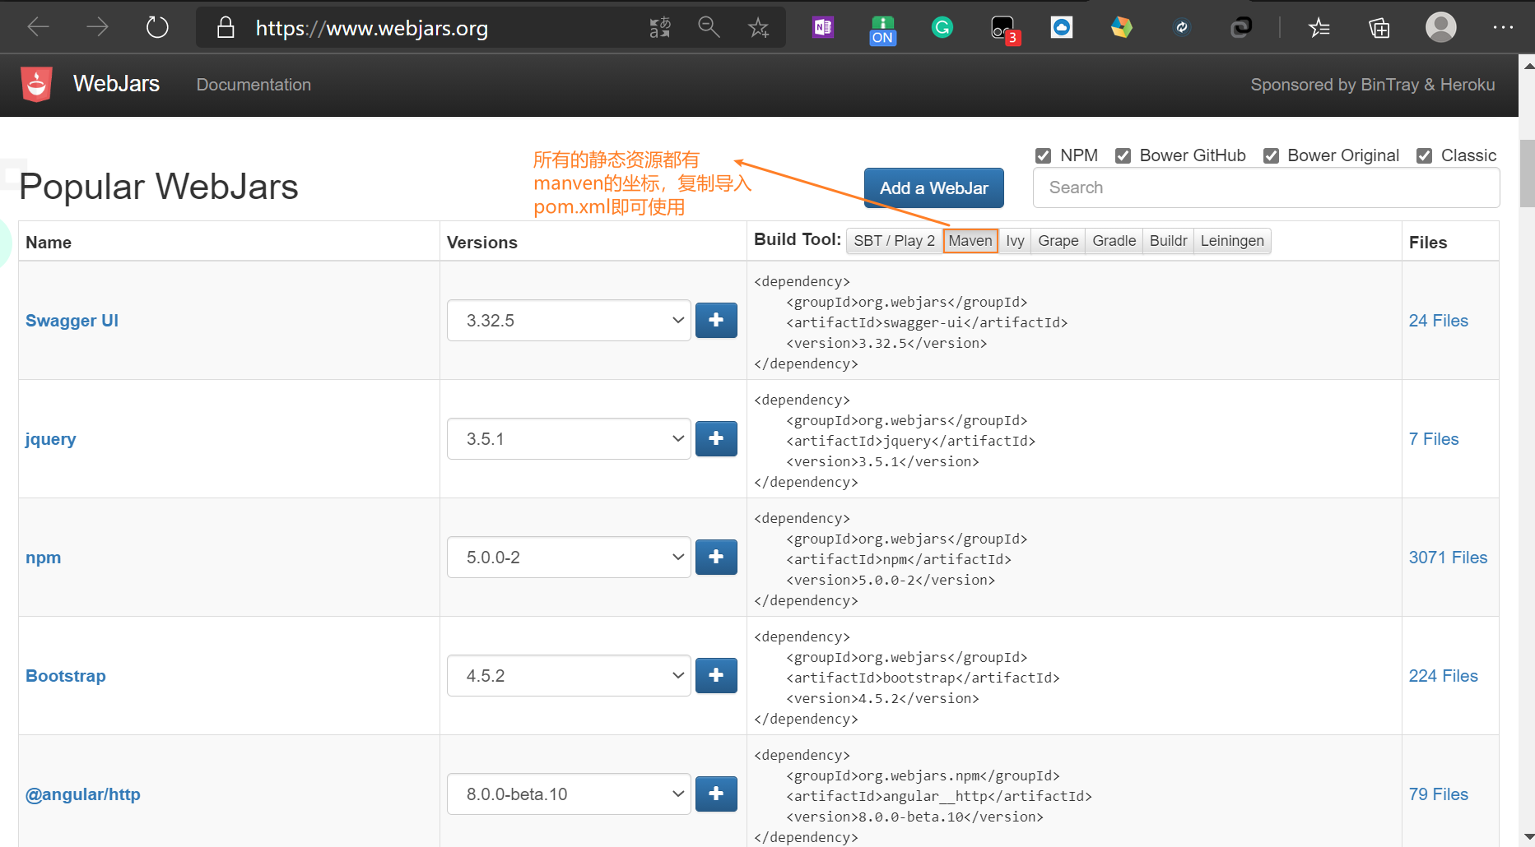
Task: Select the Gradle build tool
Action: tap(1114, 241)
